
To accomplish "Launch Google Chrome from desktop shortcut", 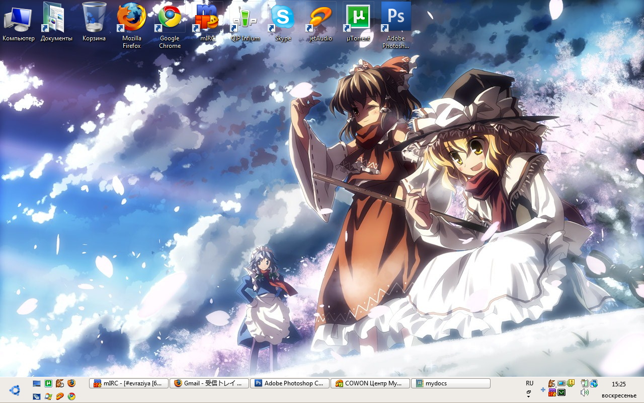I will click(170, 26).
